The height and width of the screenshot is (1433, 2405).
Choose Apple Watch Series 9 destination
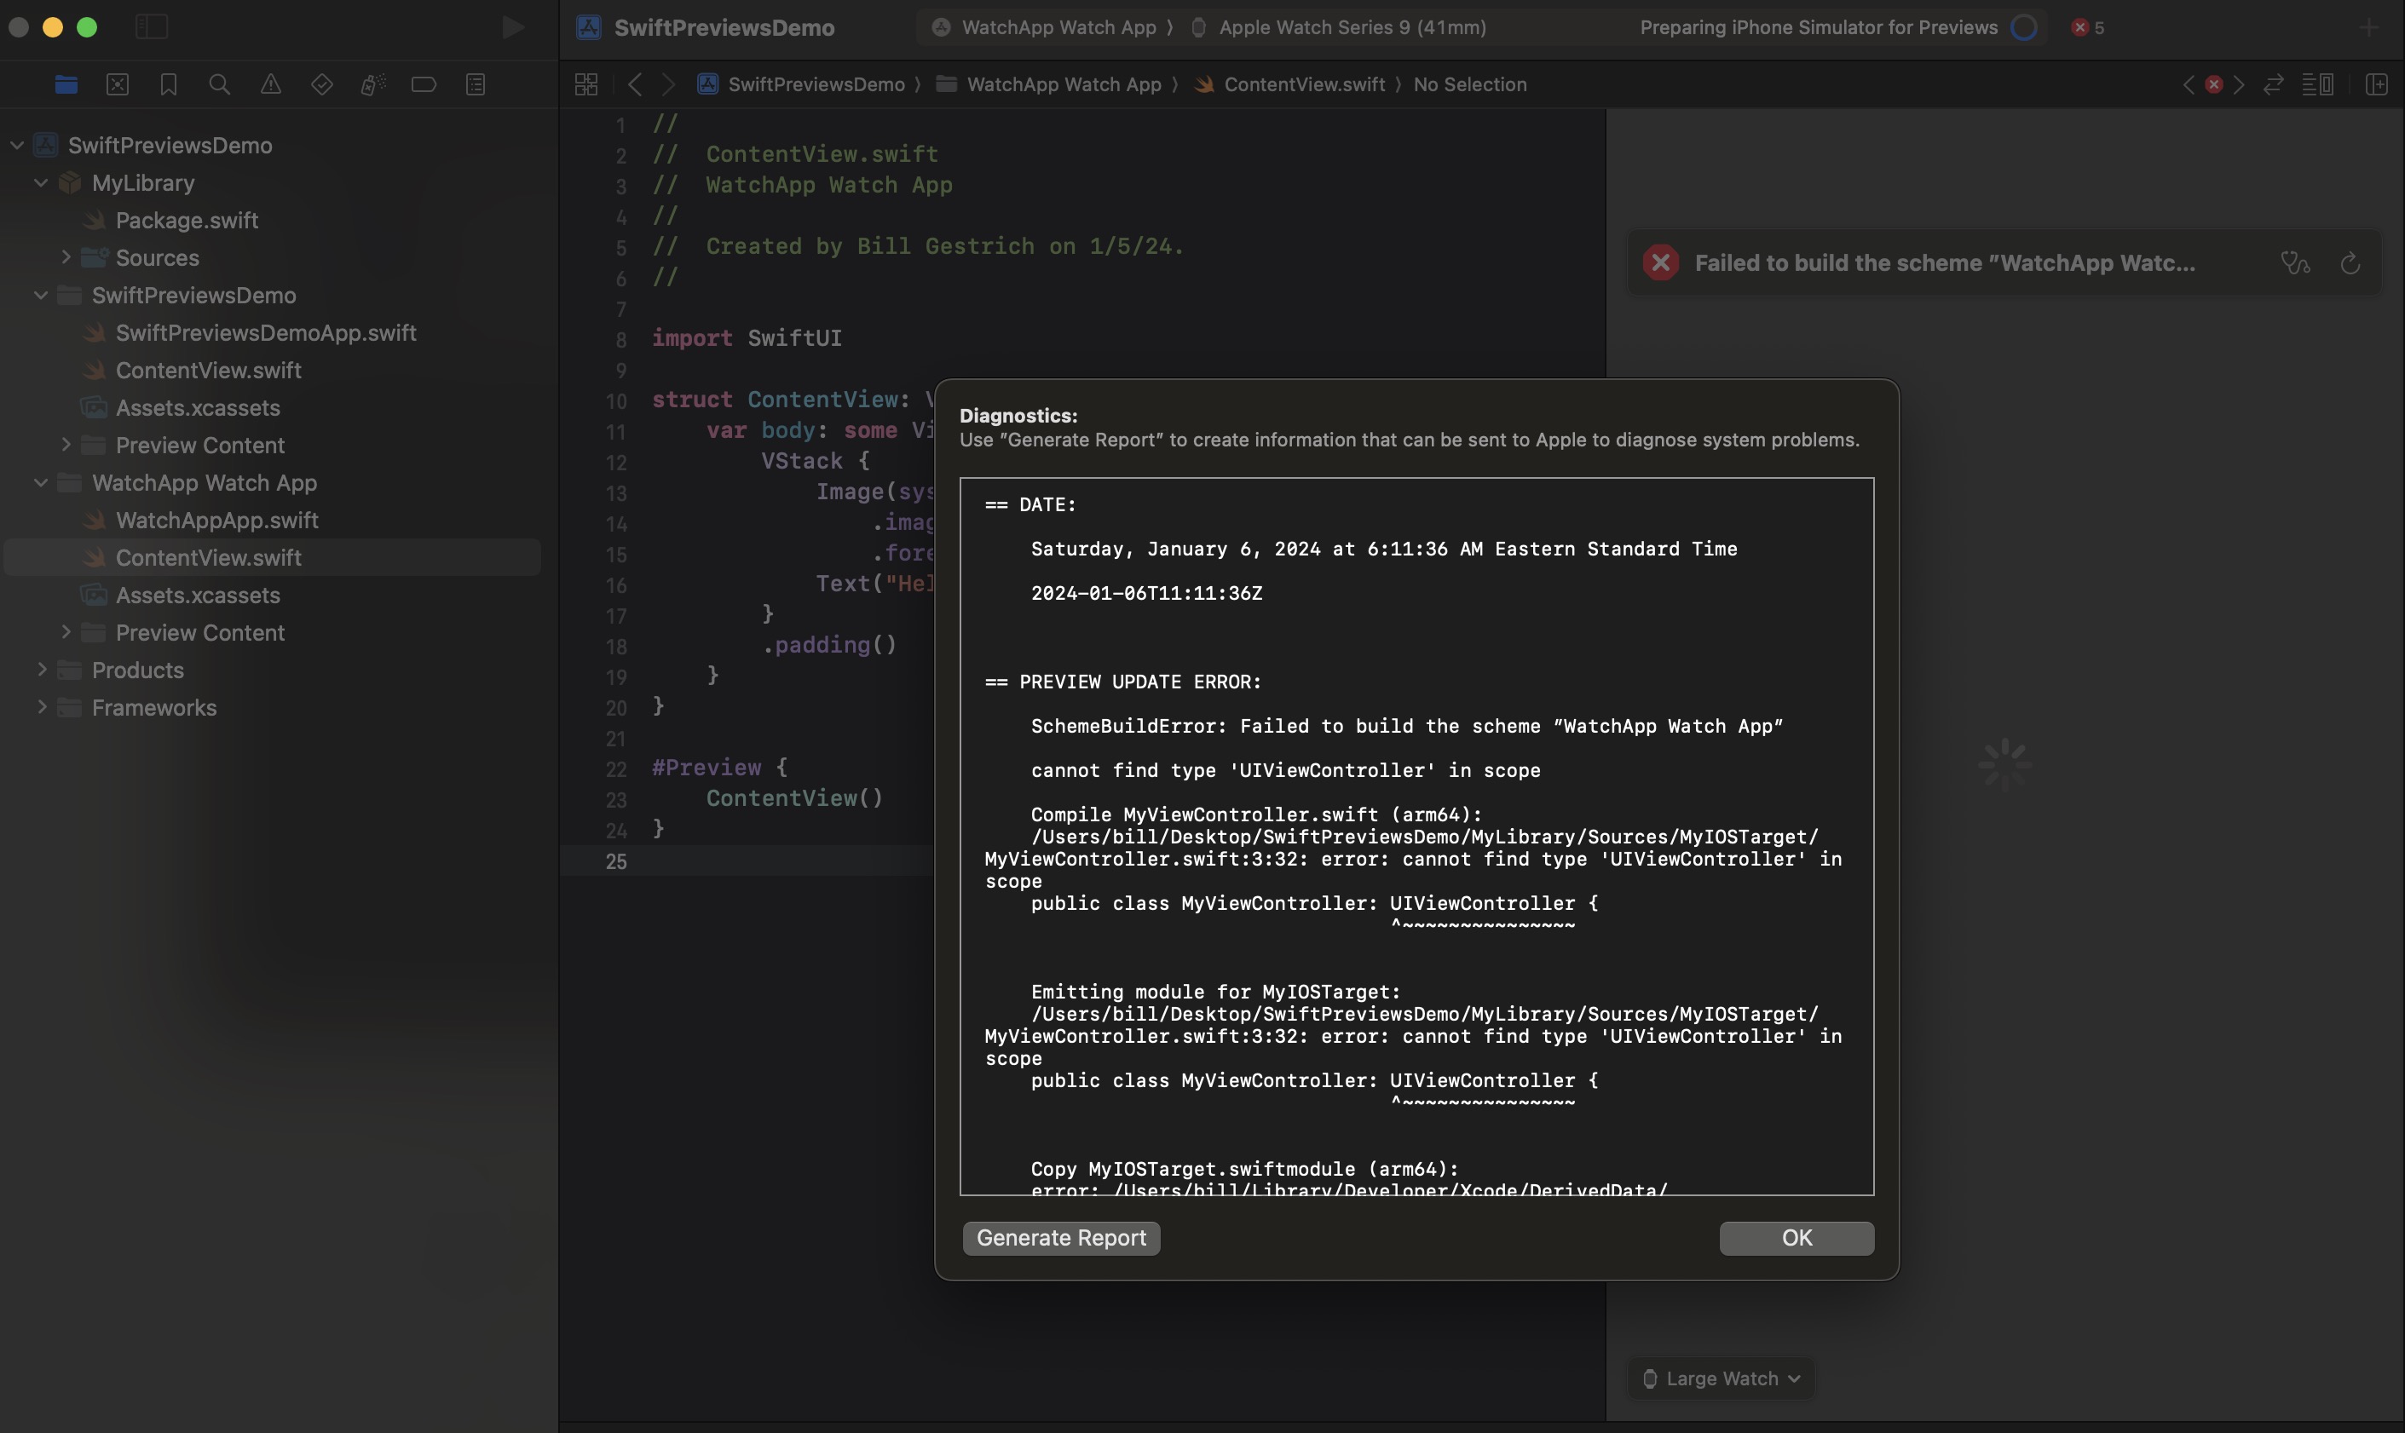click(x=1339, y=27)
